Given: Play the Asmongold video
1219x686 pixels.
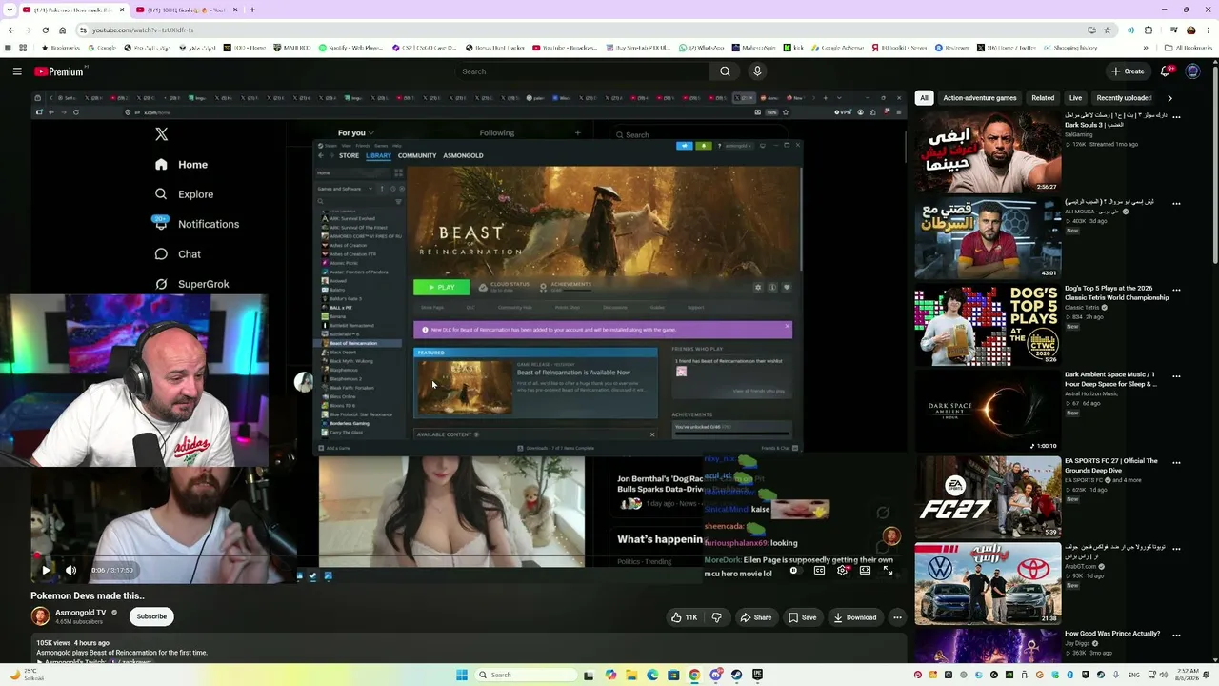Looking at the screenshot, I should pyautogui.click(x=46, y=570).
